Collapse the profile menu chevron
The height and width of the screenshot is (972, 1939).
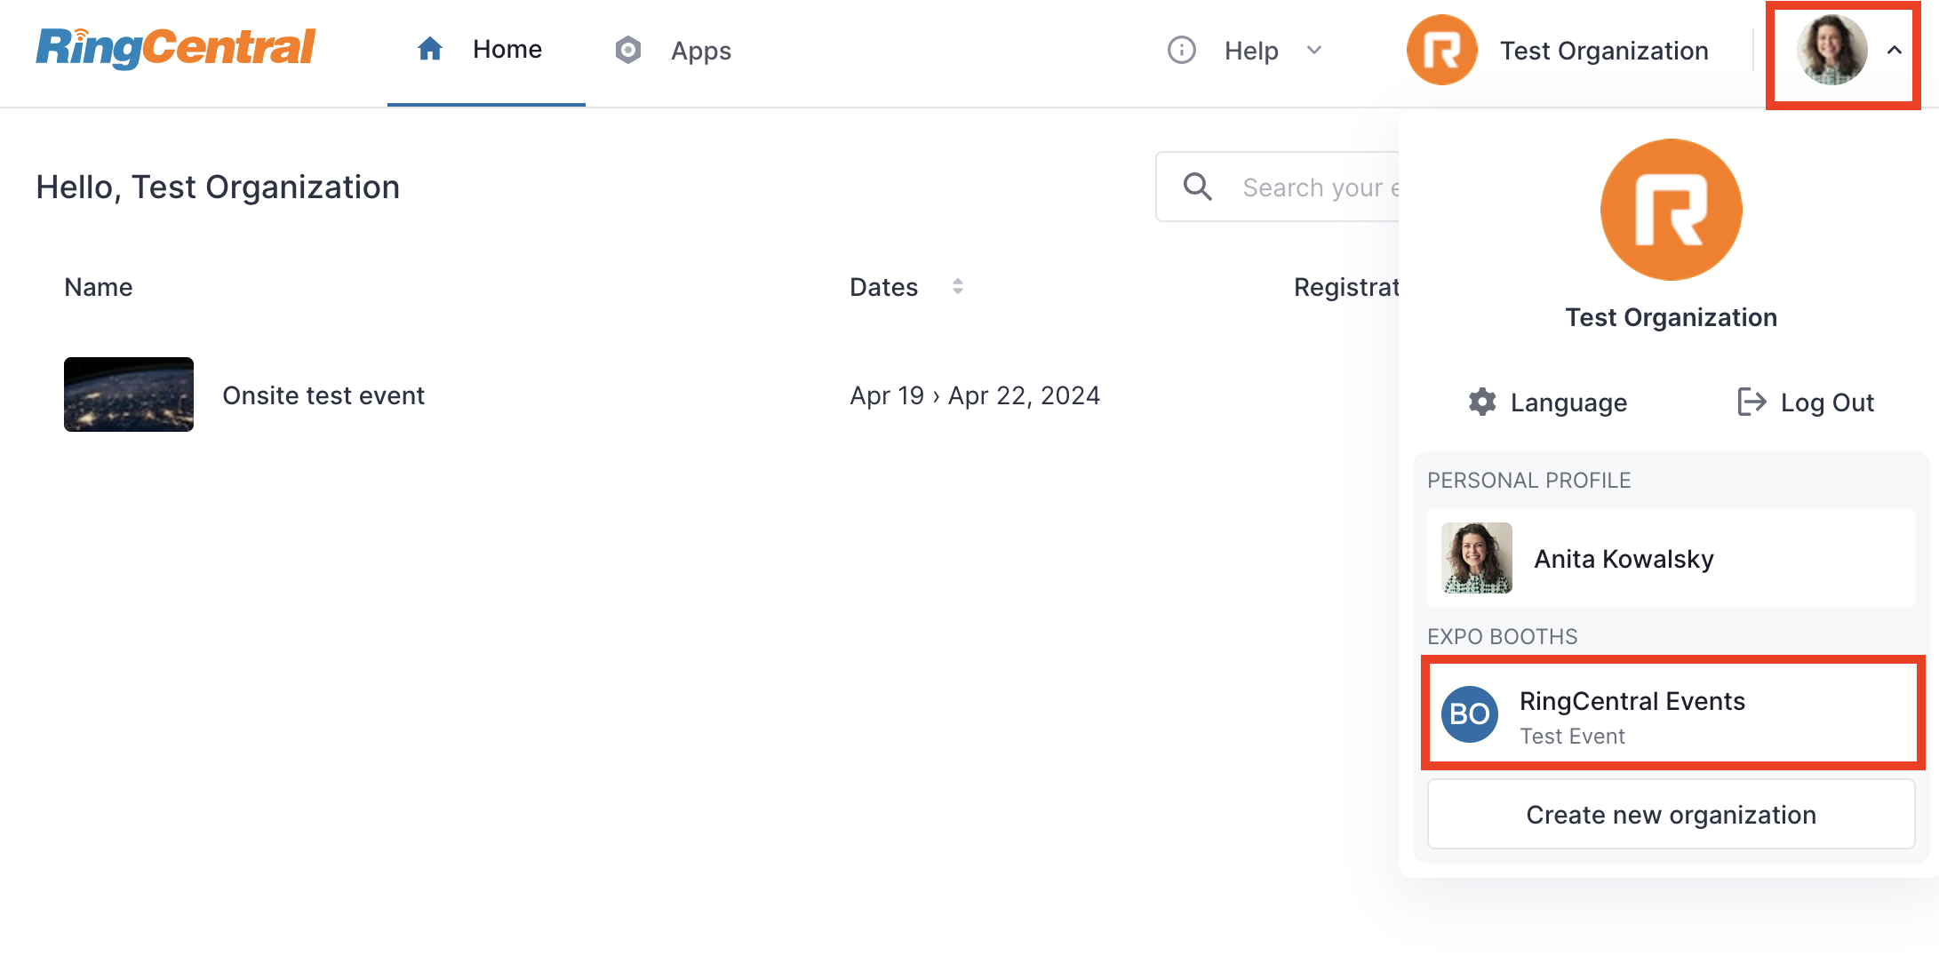(1895, 51)
